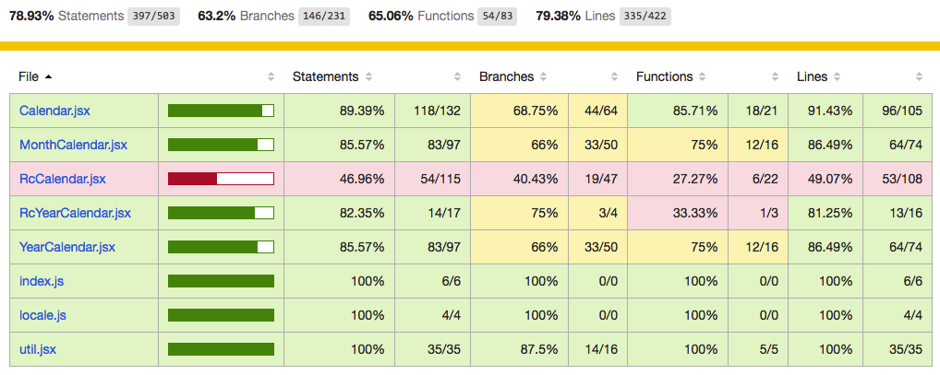The height and width of the screenshot is (375, 940).
Task: Open the YearCalendar.jsx coverage details
Action: click(67, 247)
